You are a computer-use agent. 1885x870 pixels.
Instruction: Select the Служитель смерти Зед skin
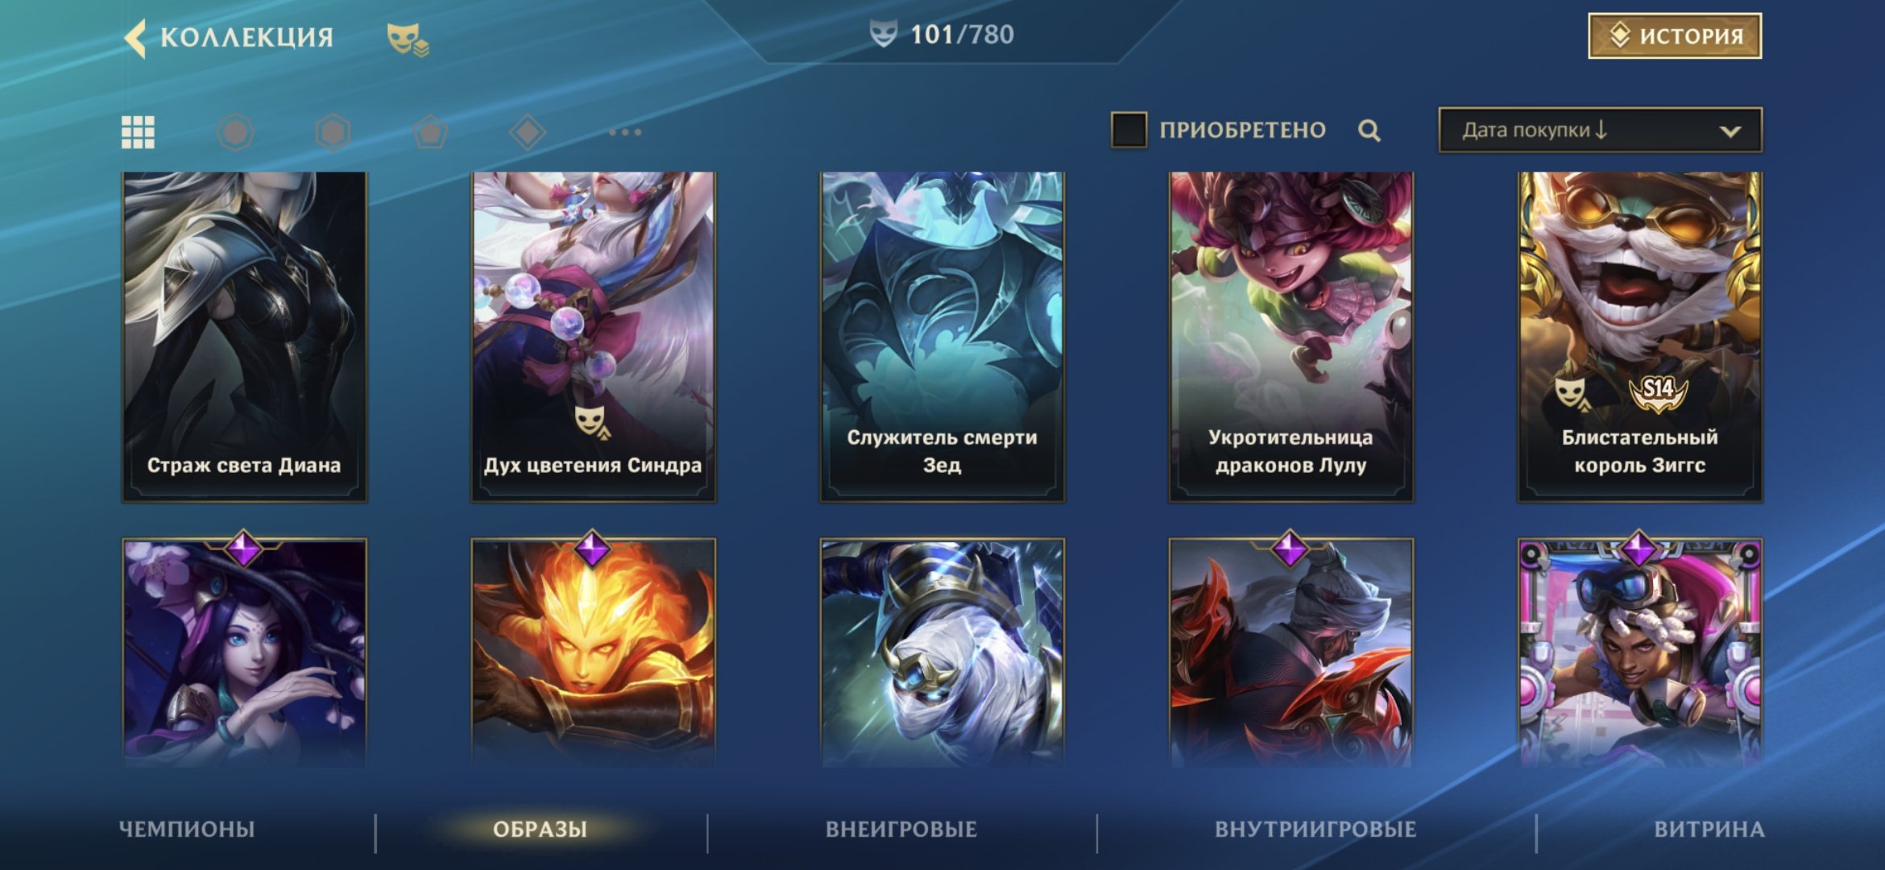click(942, 337)
